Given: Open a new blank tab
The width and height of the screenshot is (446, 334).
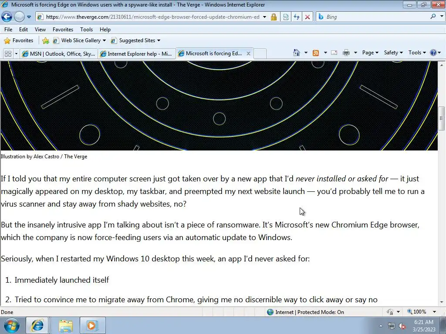Looking at the screenshot, I should (x=260, y=53).
